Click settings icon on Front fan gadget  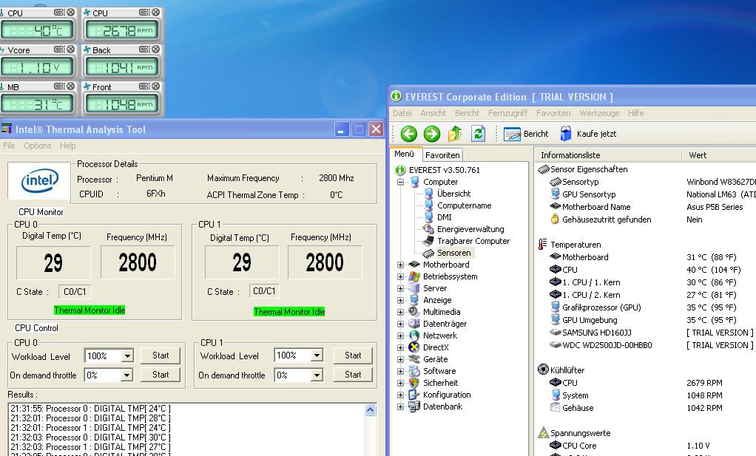[x=145, y=86]
